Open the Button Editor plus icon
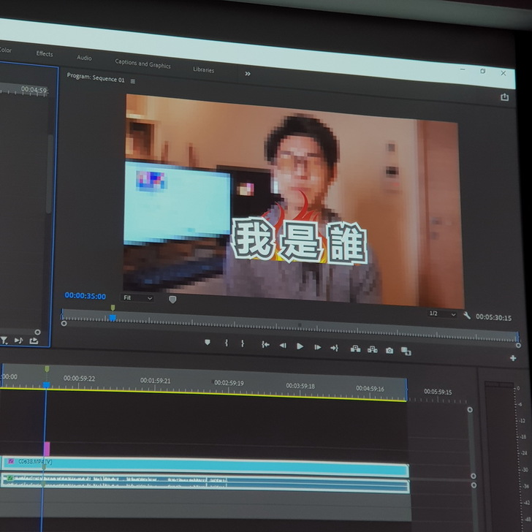The height and width of the screenshot is (532, 532). click(x=513, y=358)
